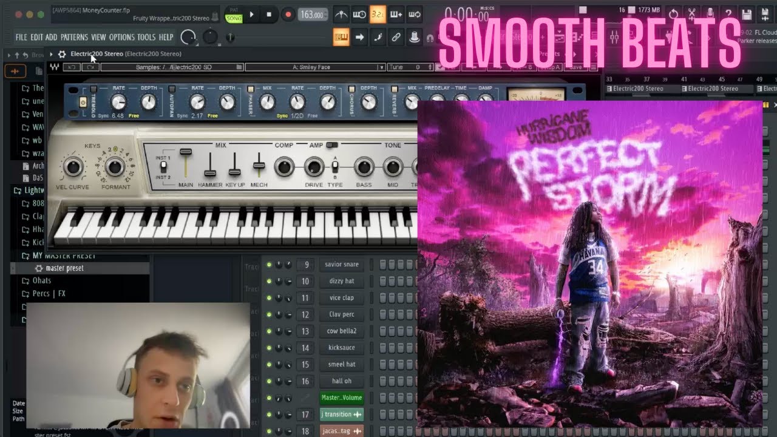Select the vice clap channel button
The width and height of the screenshot is (777, 437).
tap(342, 298)
